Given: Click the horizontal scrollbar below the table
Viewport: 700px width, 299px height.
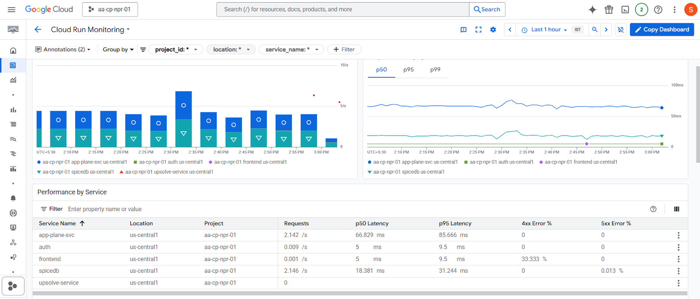Looking at the screenshot, I should pos(360,293).
